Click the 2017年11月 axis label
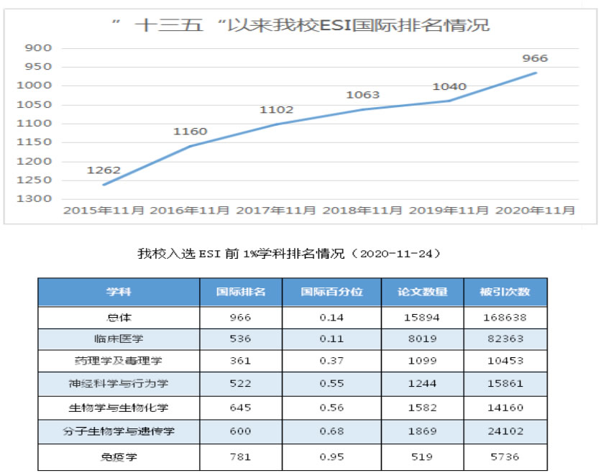The width and height of the screenshot is (601, 473). [x=276, y=211]
